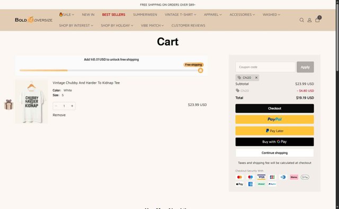339x209 pixels.
Task: Remove the Kidnap Tee from cart
Action: tap(59, 115)
